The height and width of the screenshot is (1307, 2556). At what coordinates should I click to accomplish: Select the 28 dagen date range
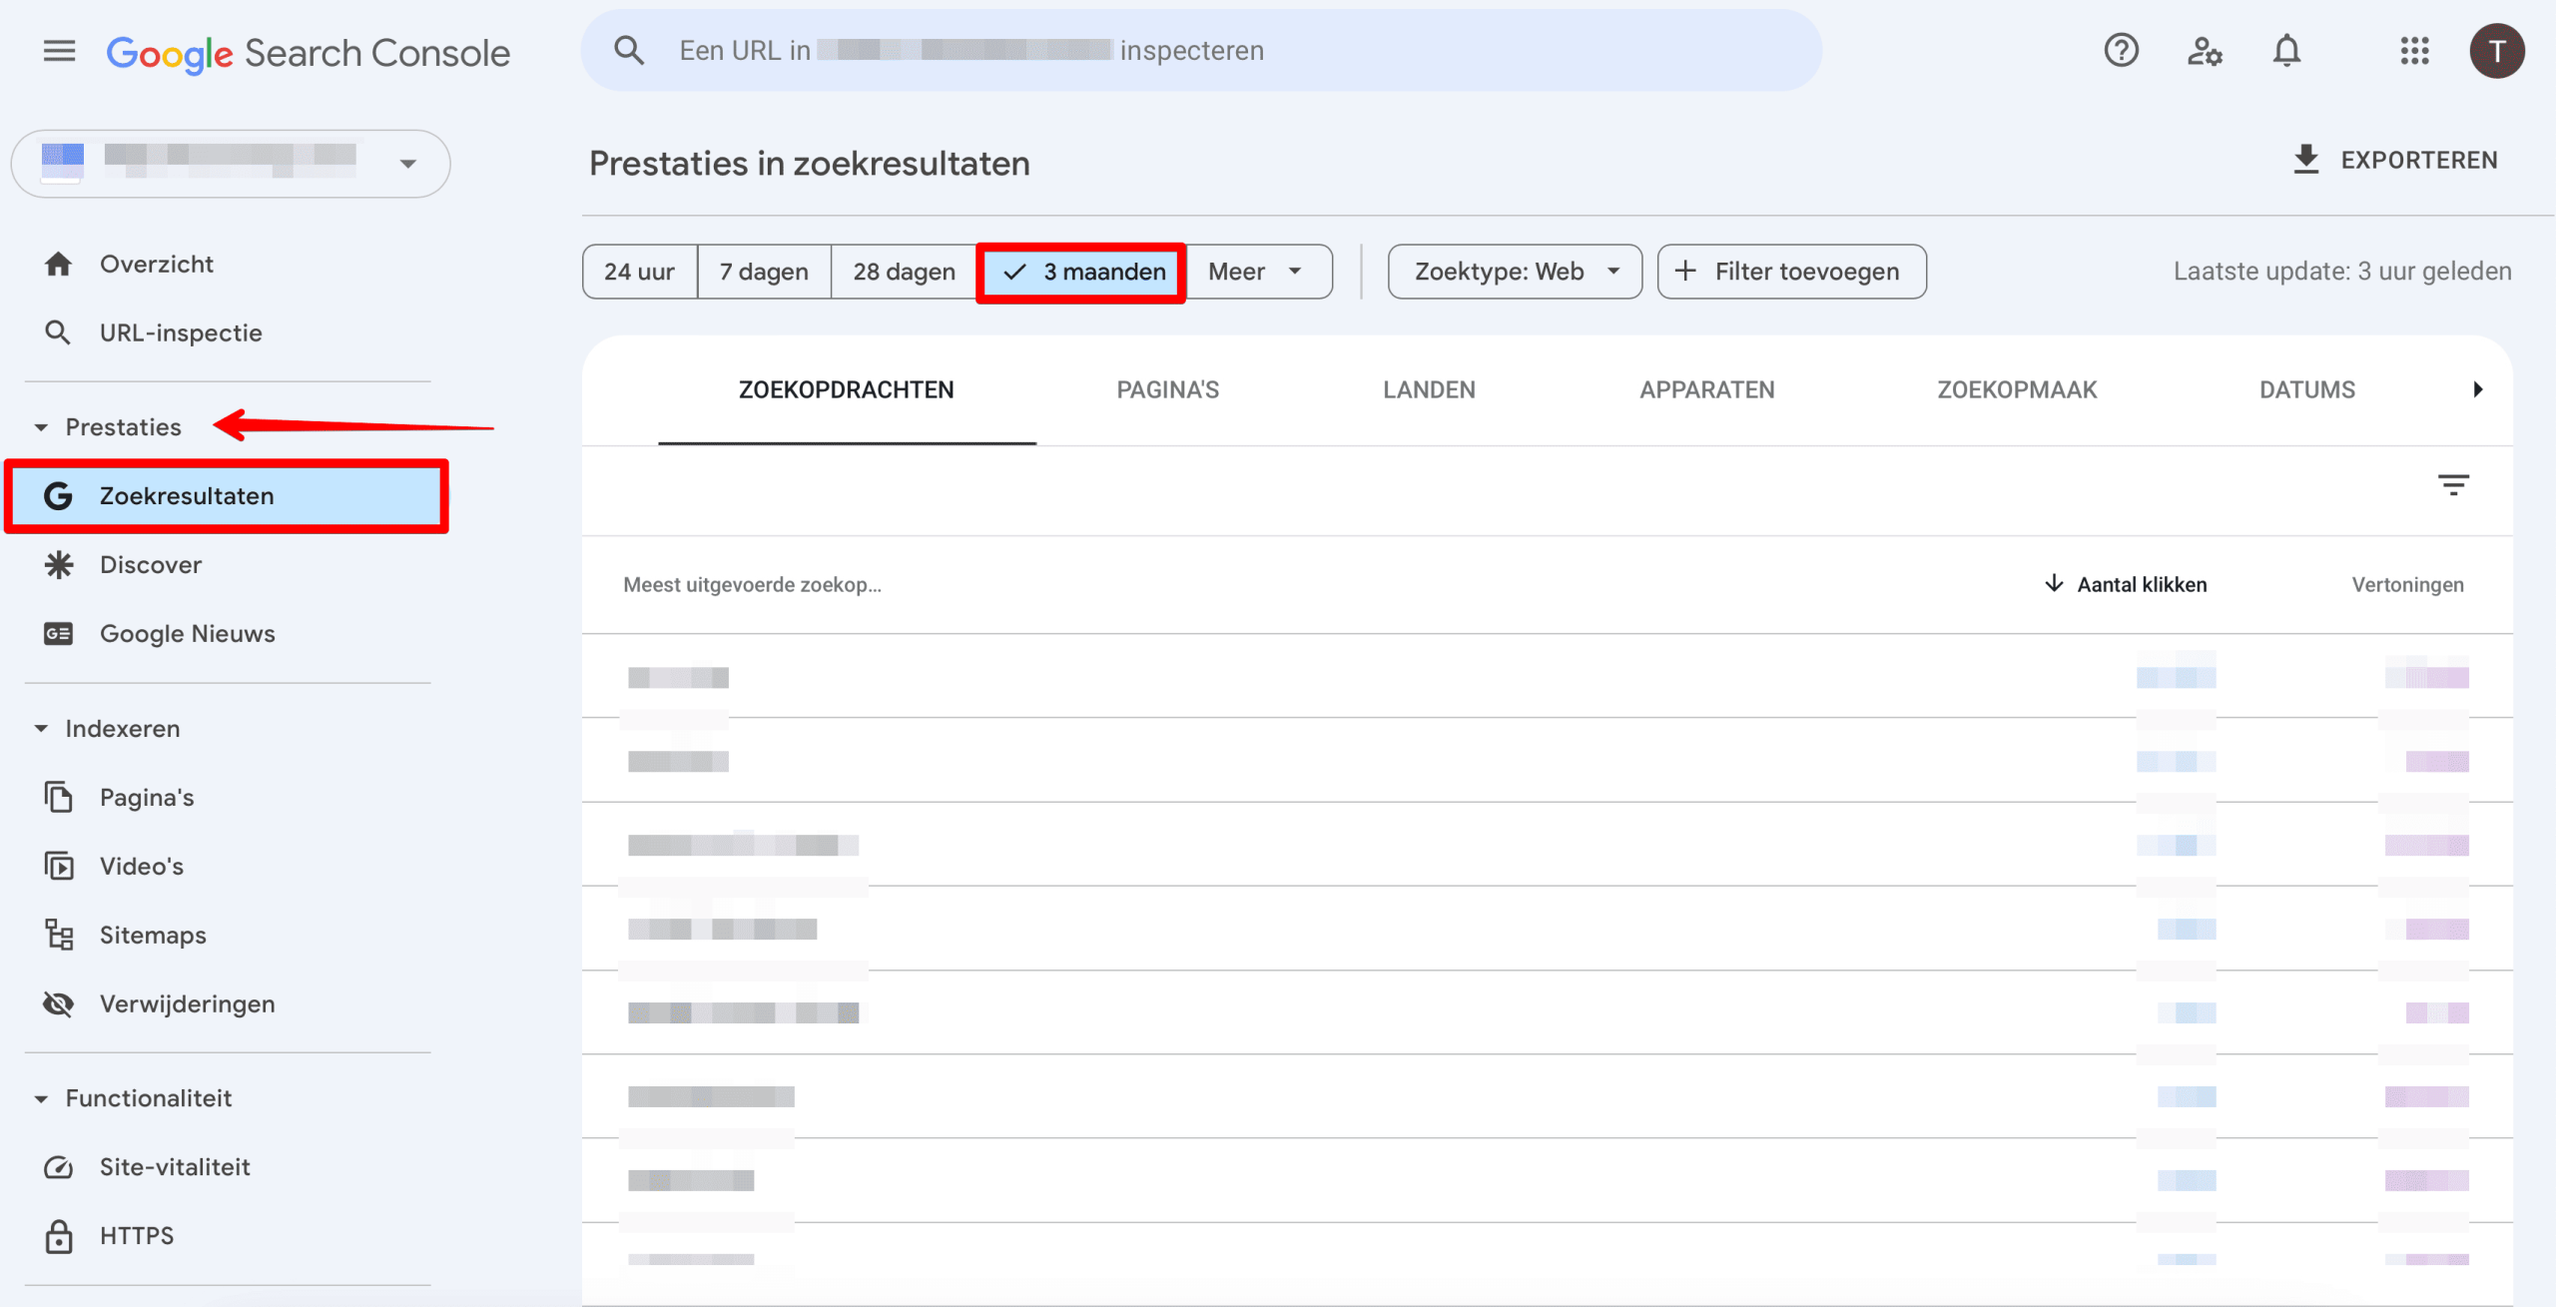click(x=904, y=272)
